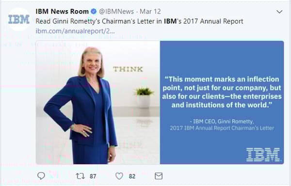
Task: Open the IBM News Room account name
Action: 62,12
